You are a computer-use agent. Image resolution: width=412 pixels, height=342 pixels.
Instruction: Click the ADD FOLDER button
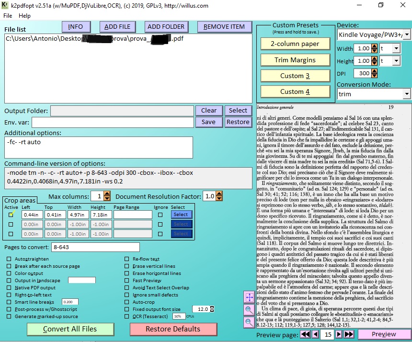pos(166,27)
